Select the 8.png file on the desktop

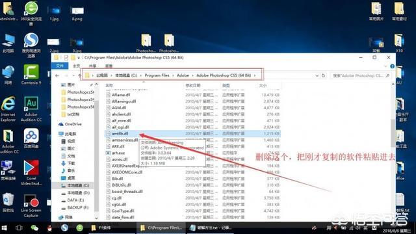pos(77,13)
